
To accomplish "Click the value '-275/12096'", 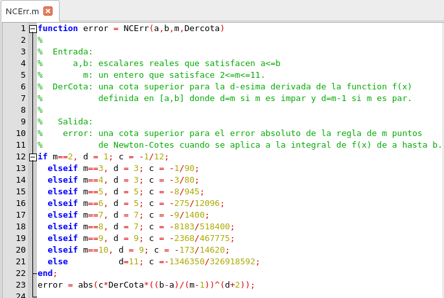I will pyautogui.click(x=194, y=203).
